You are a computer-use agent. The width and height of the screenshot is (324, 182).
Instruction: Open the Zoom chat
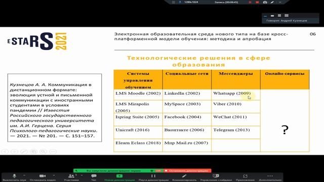point(94,177)
